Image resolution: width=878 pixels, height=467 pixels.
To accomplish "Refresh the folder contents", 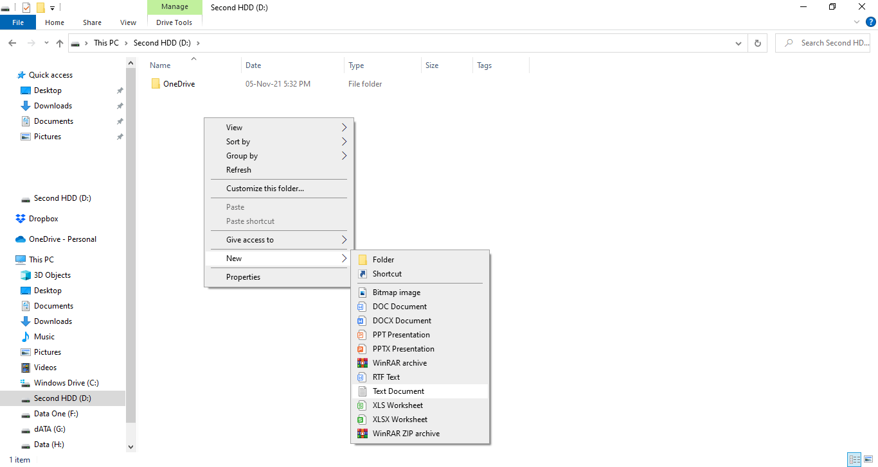I will [238, 169].
